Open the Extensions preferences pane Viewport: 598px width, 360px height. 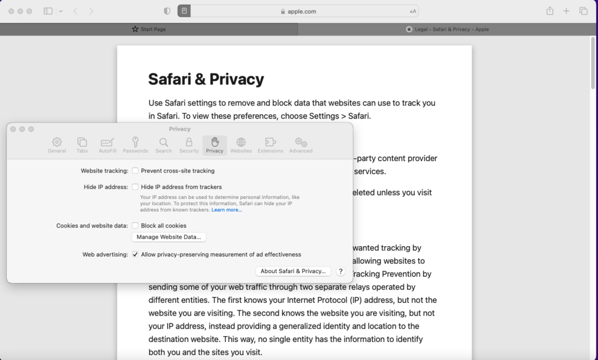270,145
